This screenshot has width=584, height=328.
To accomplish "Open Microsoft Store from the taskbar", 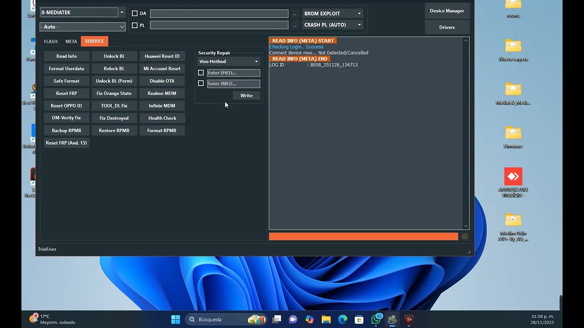I will [359, 319].
